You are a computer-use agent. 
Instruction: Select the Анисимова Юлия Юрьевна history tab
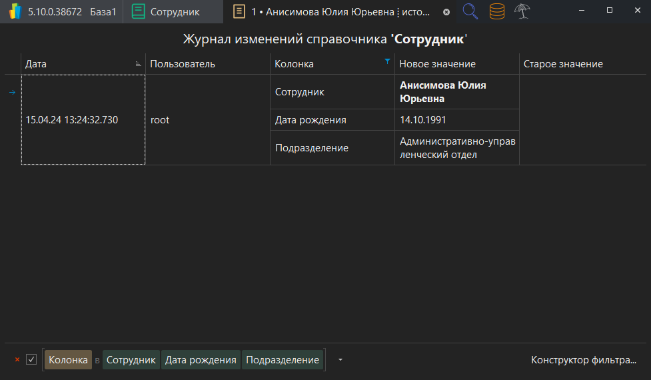coord(340,11)
